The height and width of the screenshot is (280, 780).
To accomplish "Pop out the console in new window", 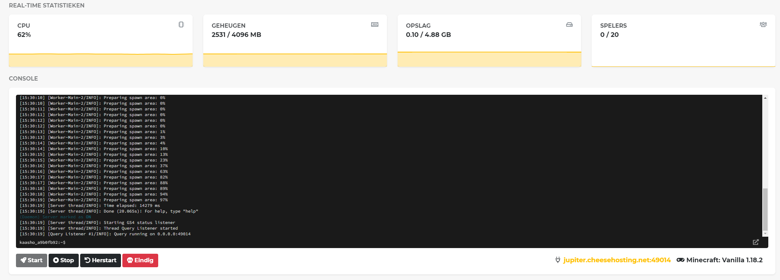I will (756, 242).
